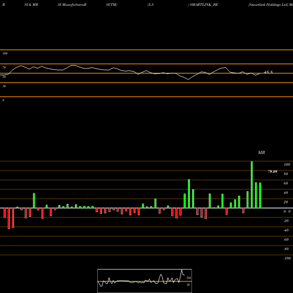Viewport: 293px width, 293px height.
Task: Click the MR axis label '-40'
Action: coord(286,230)
